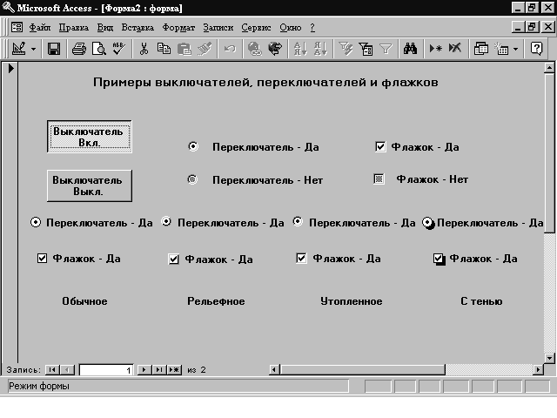Select the Переключатель - Нет radio button
The image size is (557, 418).
[192, 179]
